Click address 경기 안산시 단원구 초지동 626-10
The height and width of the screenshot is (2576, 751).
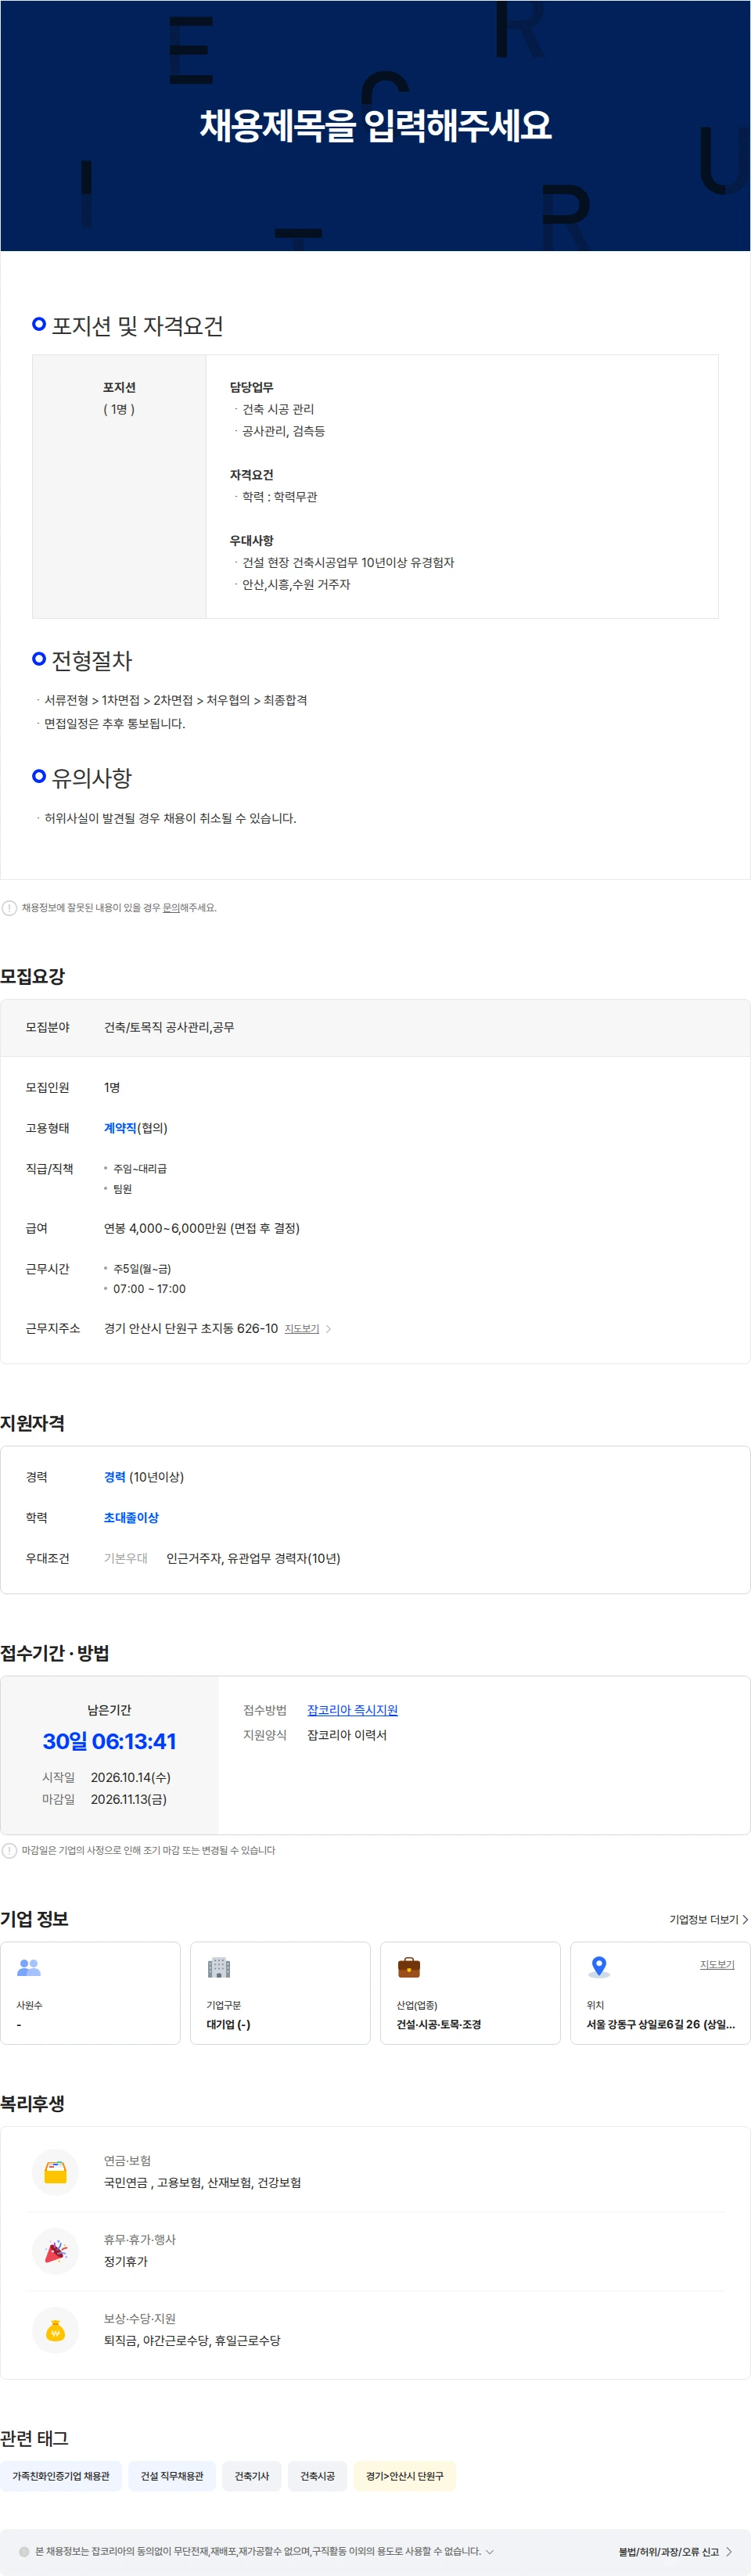click(x=191, y=1329)
